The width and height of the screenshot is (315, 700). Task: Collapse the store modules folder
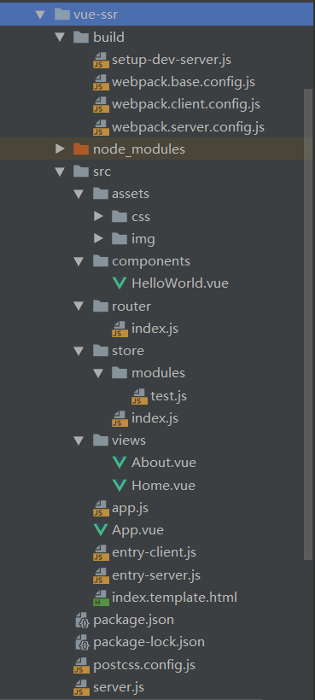(x=99, y=373)
